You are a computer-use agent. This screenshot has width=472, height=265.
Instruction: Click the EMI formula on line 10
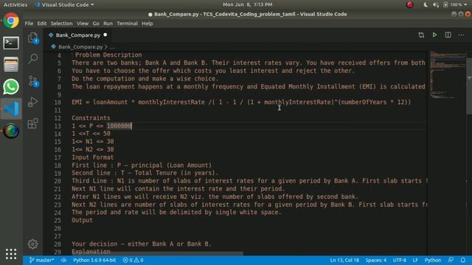(241, 102)
